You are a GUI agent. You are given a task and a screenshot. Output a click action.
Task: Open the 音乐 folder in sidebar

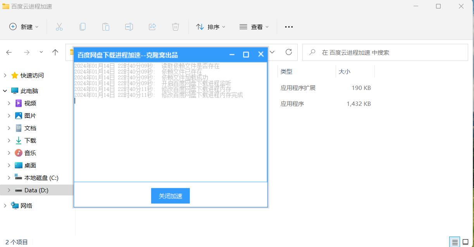pos(30,153)
